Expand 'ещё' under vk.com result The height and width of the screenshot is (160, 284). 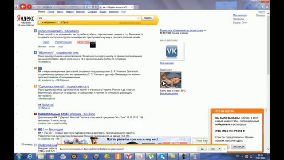[60, 47]
